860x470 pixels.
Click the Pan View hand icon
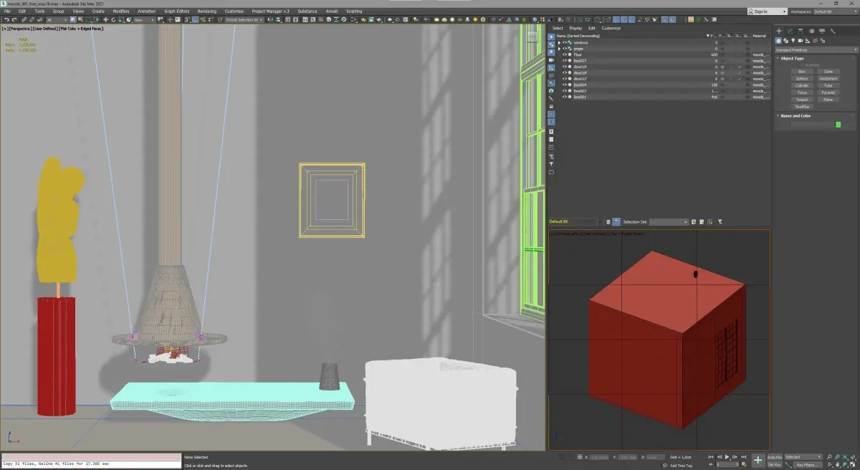[x=837, y=464]
